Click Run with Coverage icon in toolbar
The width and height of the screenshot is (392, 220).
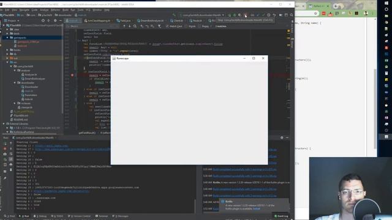click(239, 15)
